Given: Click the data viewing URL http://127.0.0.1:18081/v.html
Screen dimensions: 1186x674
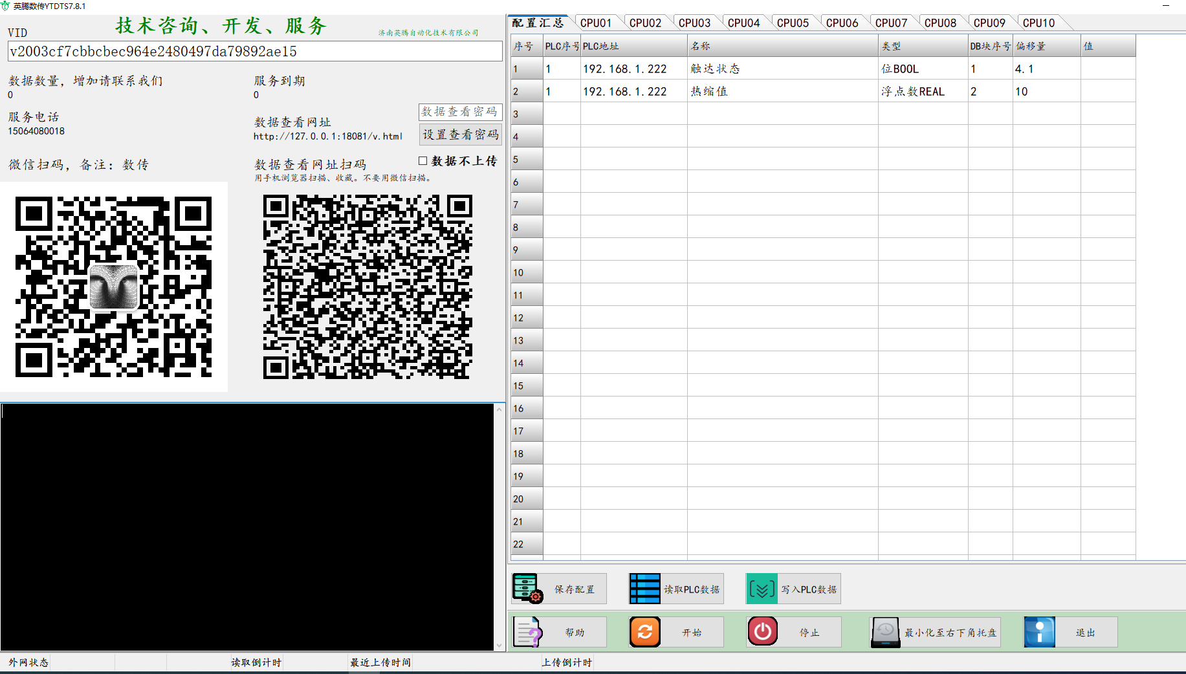Looking at the screenshot, I should pyautogui.click(x=328, y=136).
